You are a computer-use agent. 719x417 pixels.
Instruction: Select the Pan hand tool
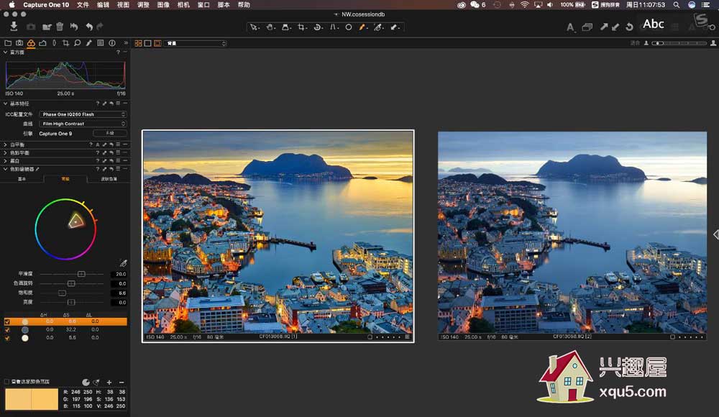pyautogui.click(x=270, y=27)
